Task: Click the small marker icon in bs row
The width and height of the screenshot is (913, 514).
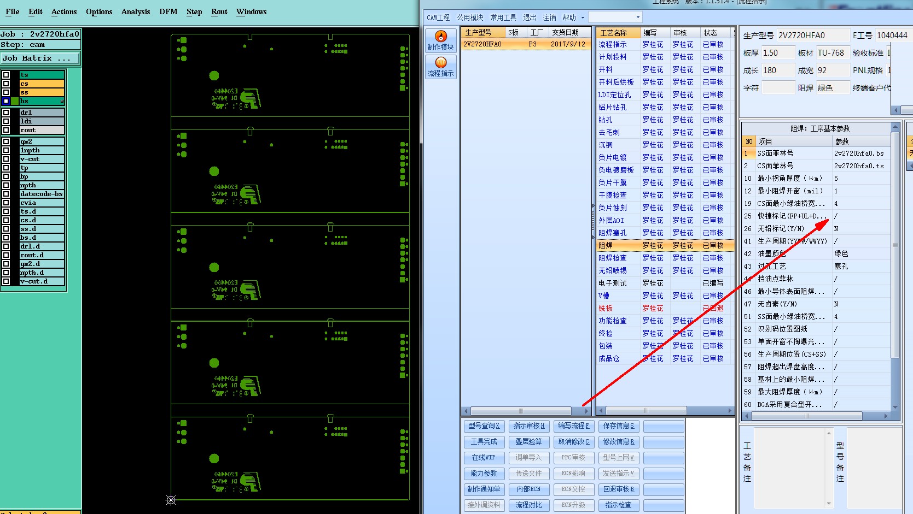Action: 62,102
